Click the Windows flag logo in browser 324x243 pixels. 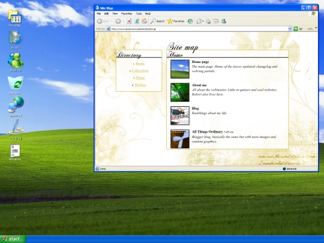pos(313,14)
